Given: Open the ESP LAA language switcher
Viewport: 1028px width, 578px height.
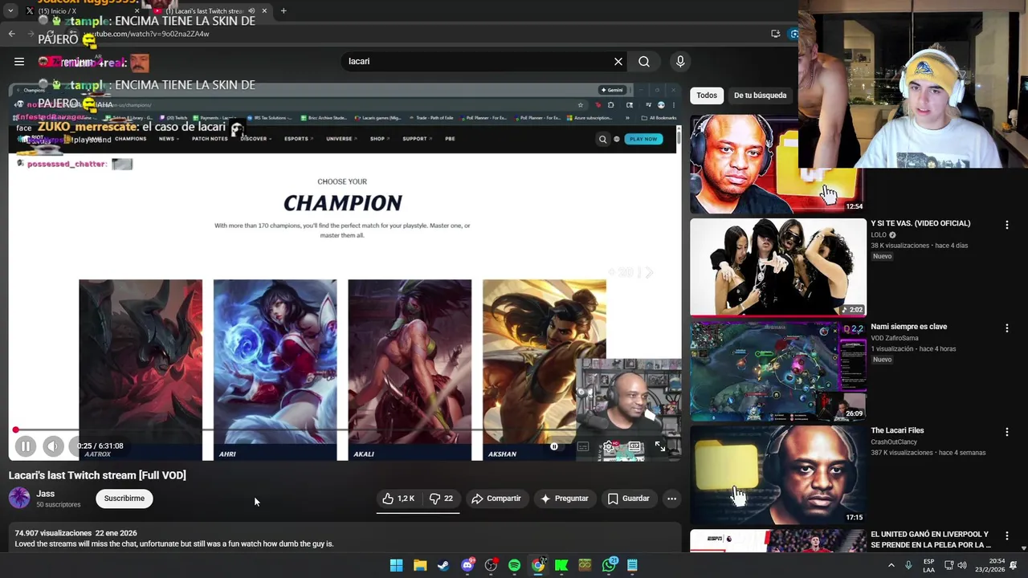Looking at the screenshot, I should pyautogui.click(x=929, y=565).
